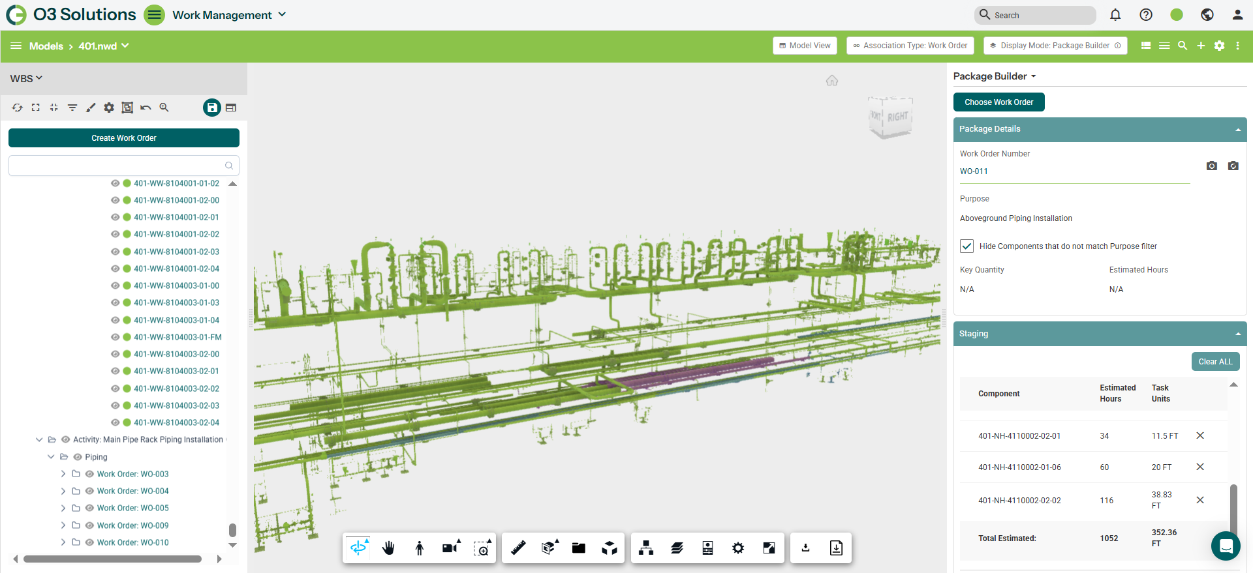Open the Model View tab button
Viewport: 1253px width, 573px height.
coord(805,46)
